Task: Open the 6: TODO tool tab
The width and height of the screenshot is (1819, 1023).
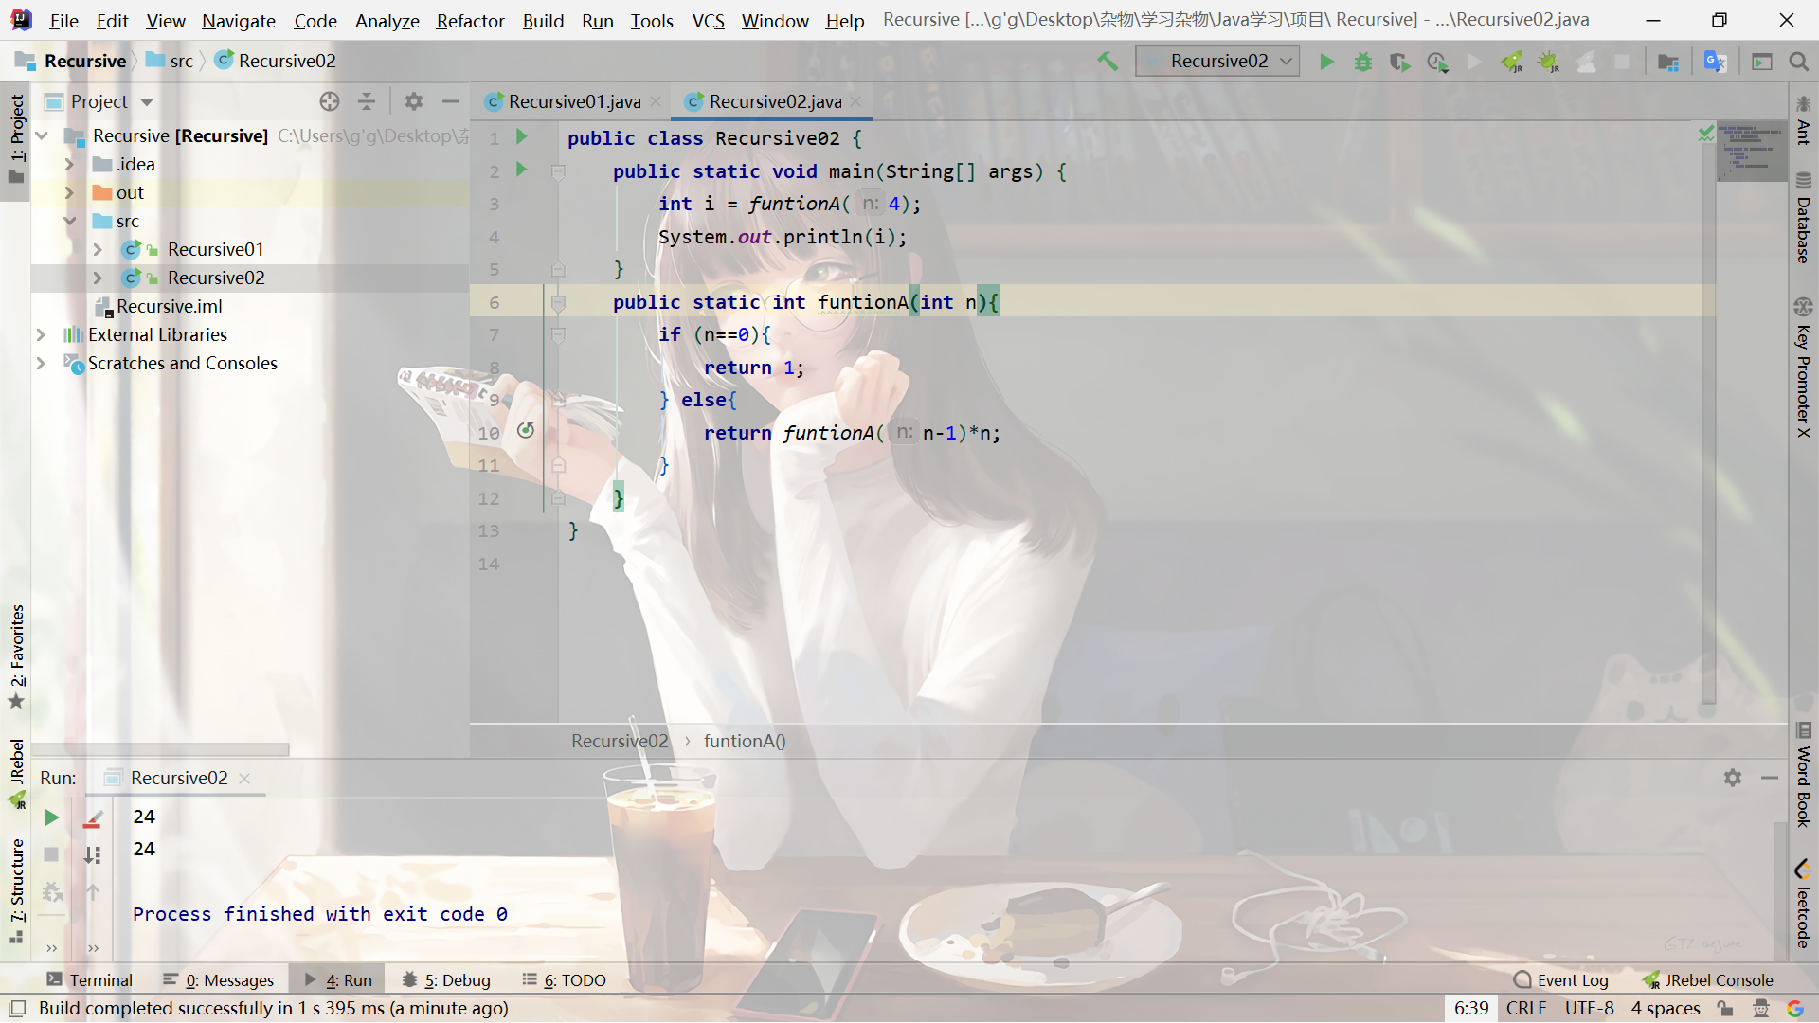Action: tap(565, 980)
